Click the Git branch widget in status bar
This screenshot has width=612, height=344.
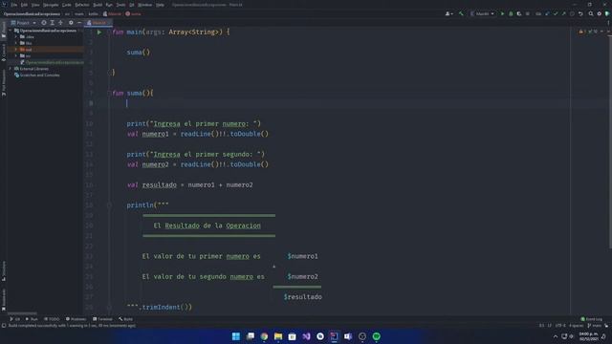[x=595, y=325]
